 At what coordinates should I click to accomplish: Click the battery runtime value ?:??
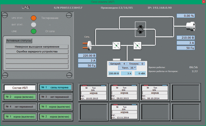pyautogui.click(x=195, y=71)
